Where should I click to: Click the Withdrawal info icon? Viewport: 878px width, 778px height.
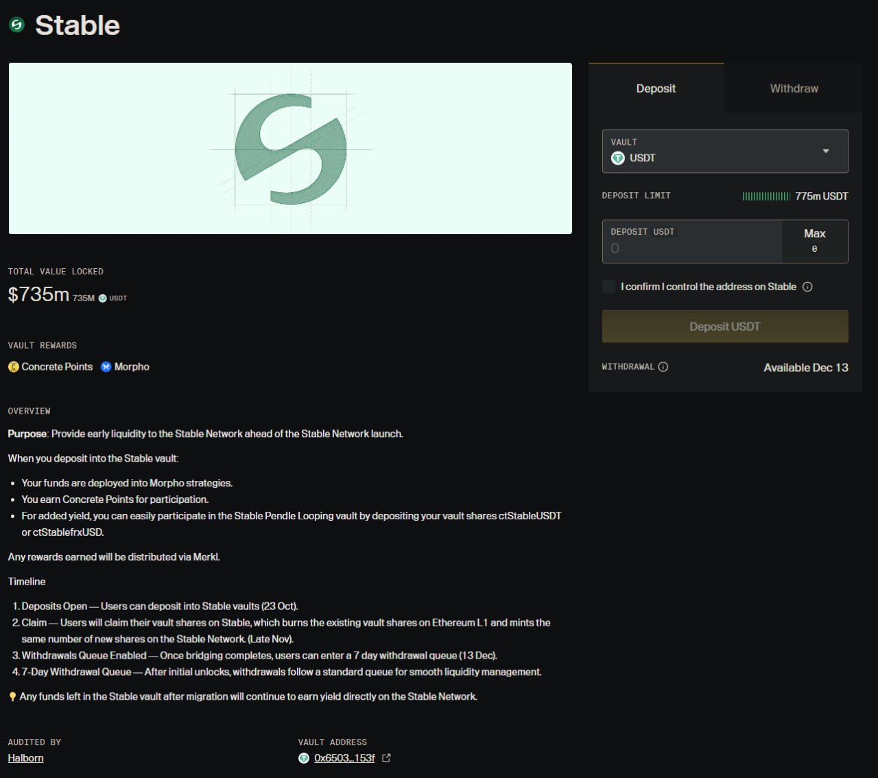[663, 367]
